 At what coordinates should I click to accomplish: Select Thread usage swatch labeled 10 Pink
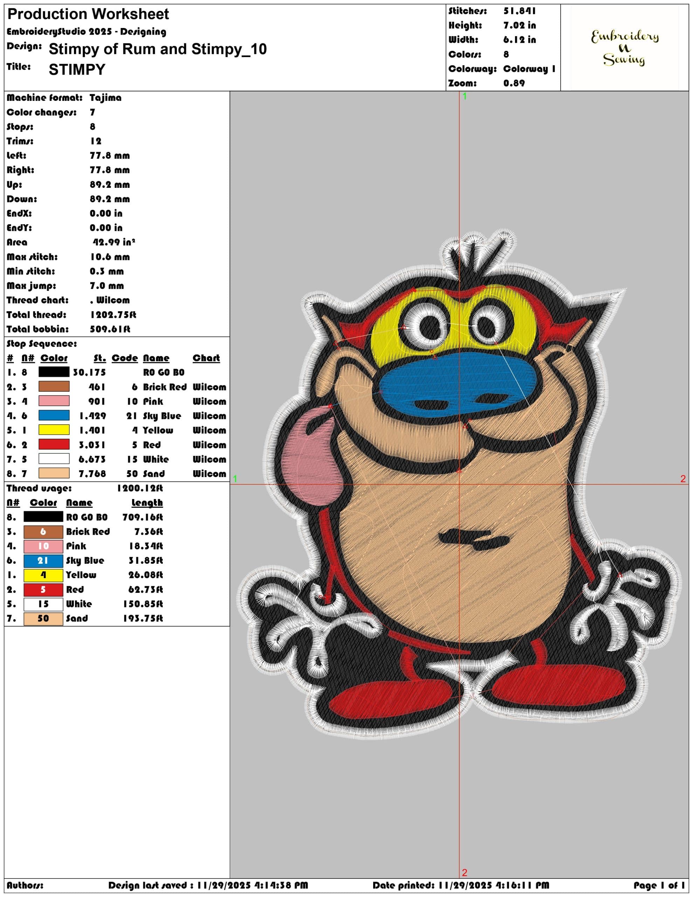point(43,546)
